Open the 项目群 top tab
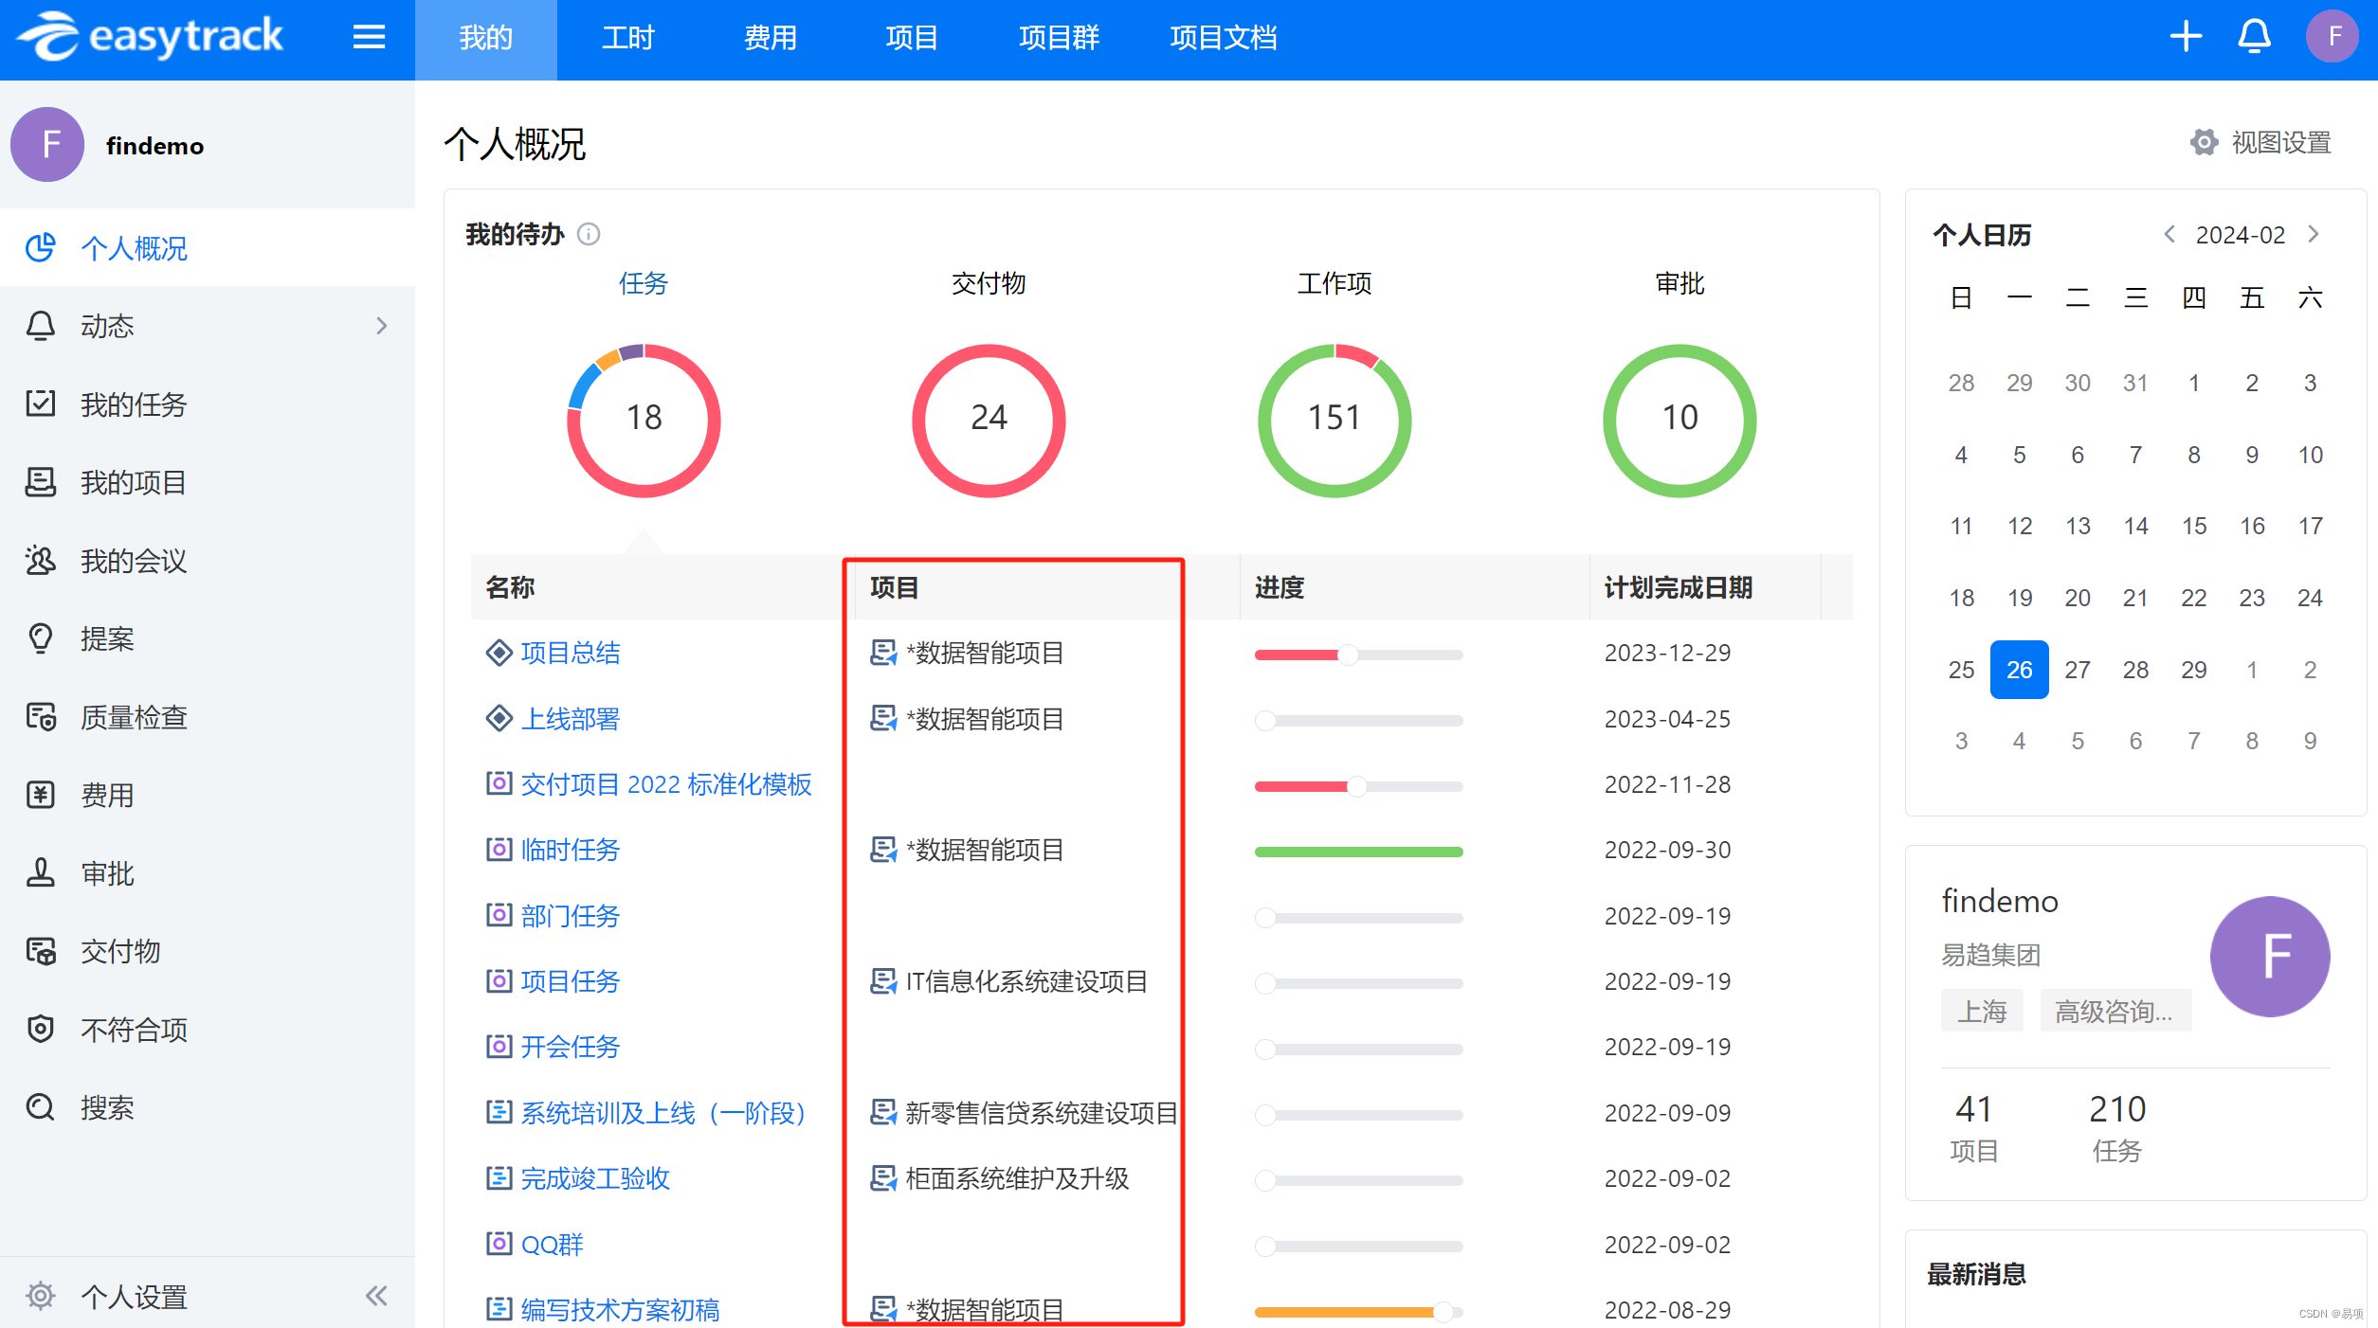 tap(1059, 38)
